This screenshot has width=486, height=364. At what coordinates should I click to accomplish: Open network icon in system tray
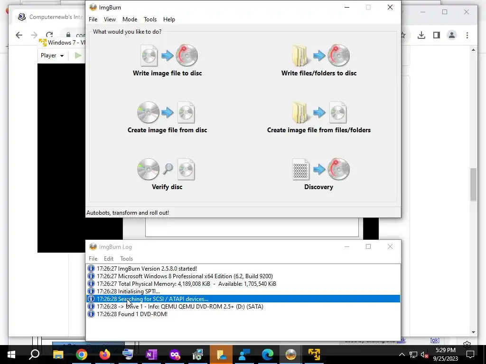click(413, 355)
